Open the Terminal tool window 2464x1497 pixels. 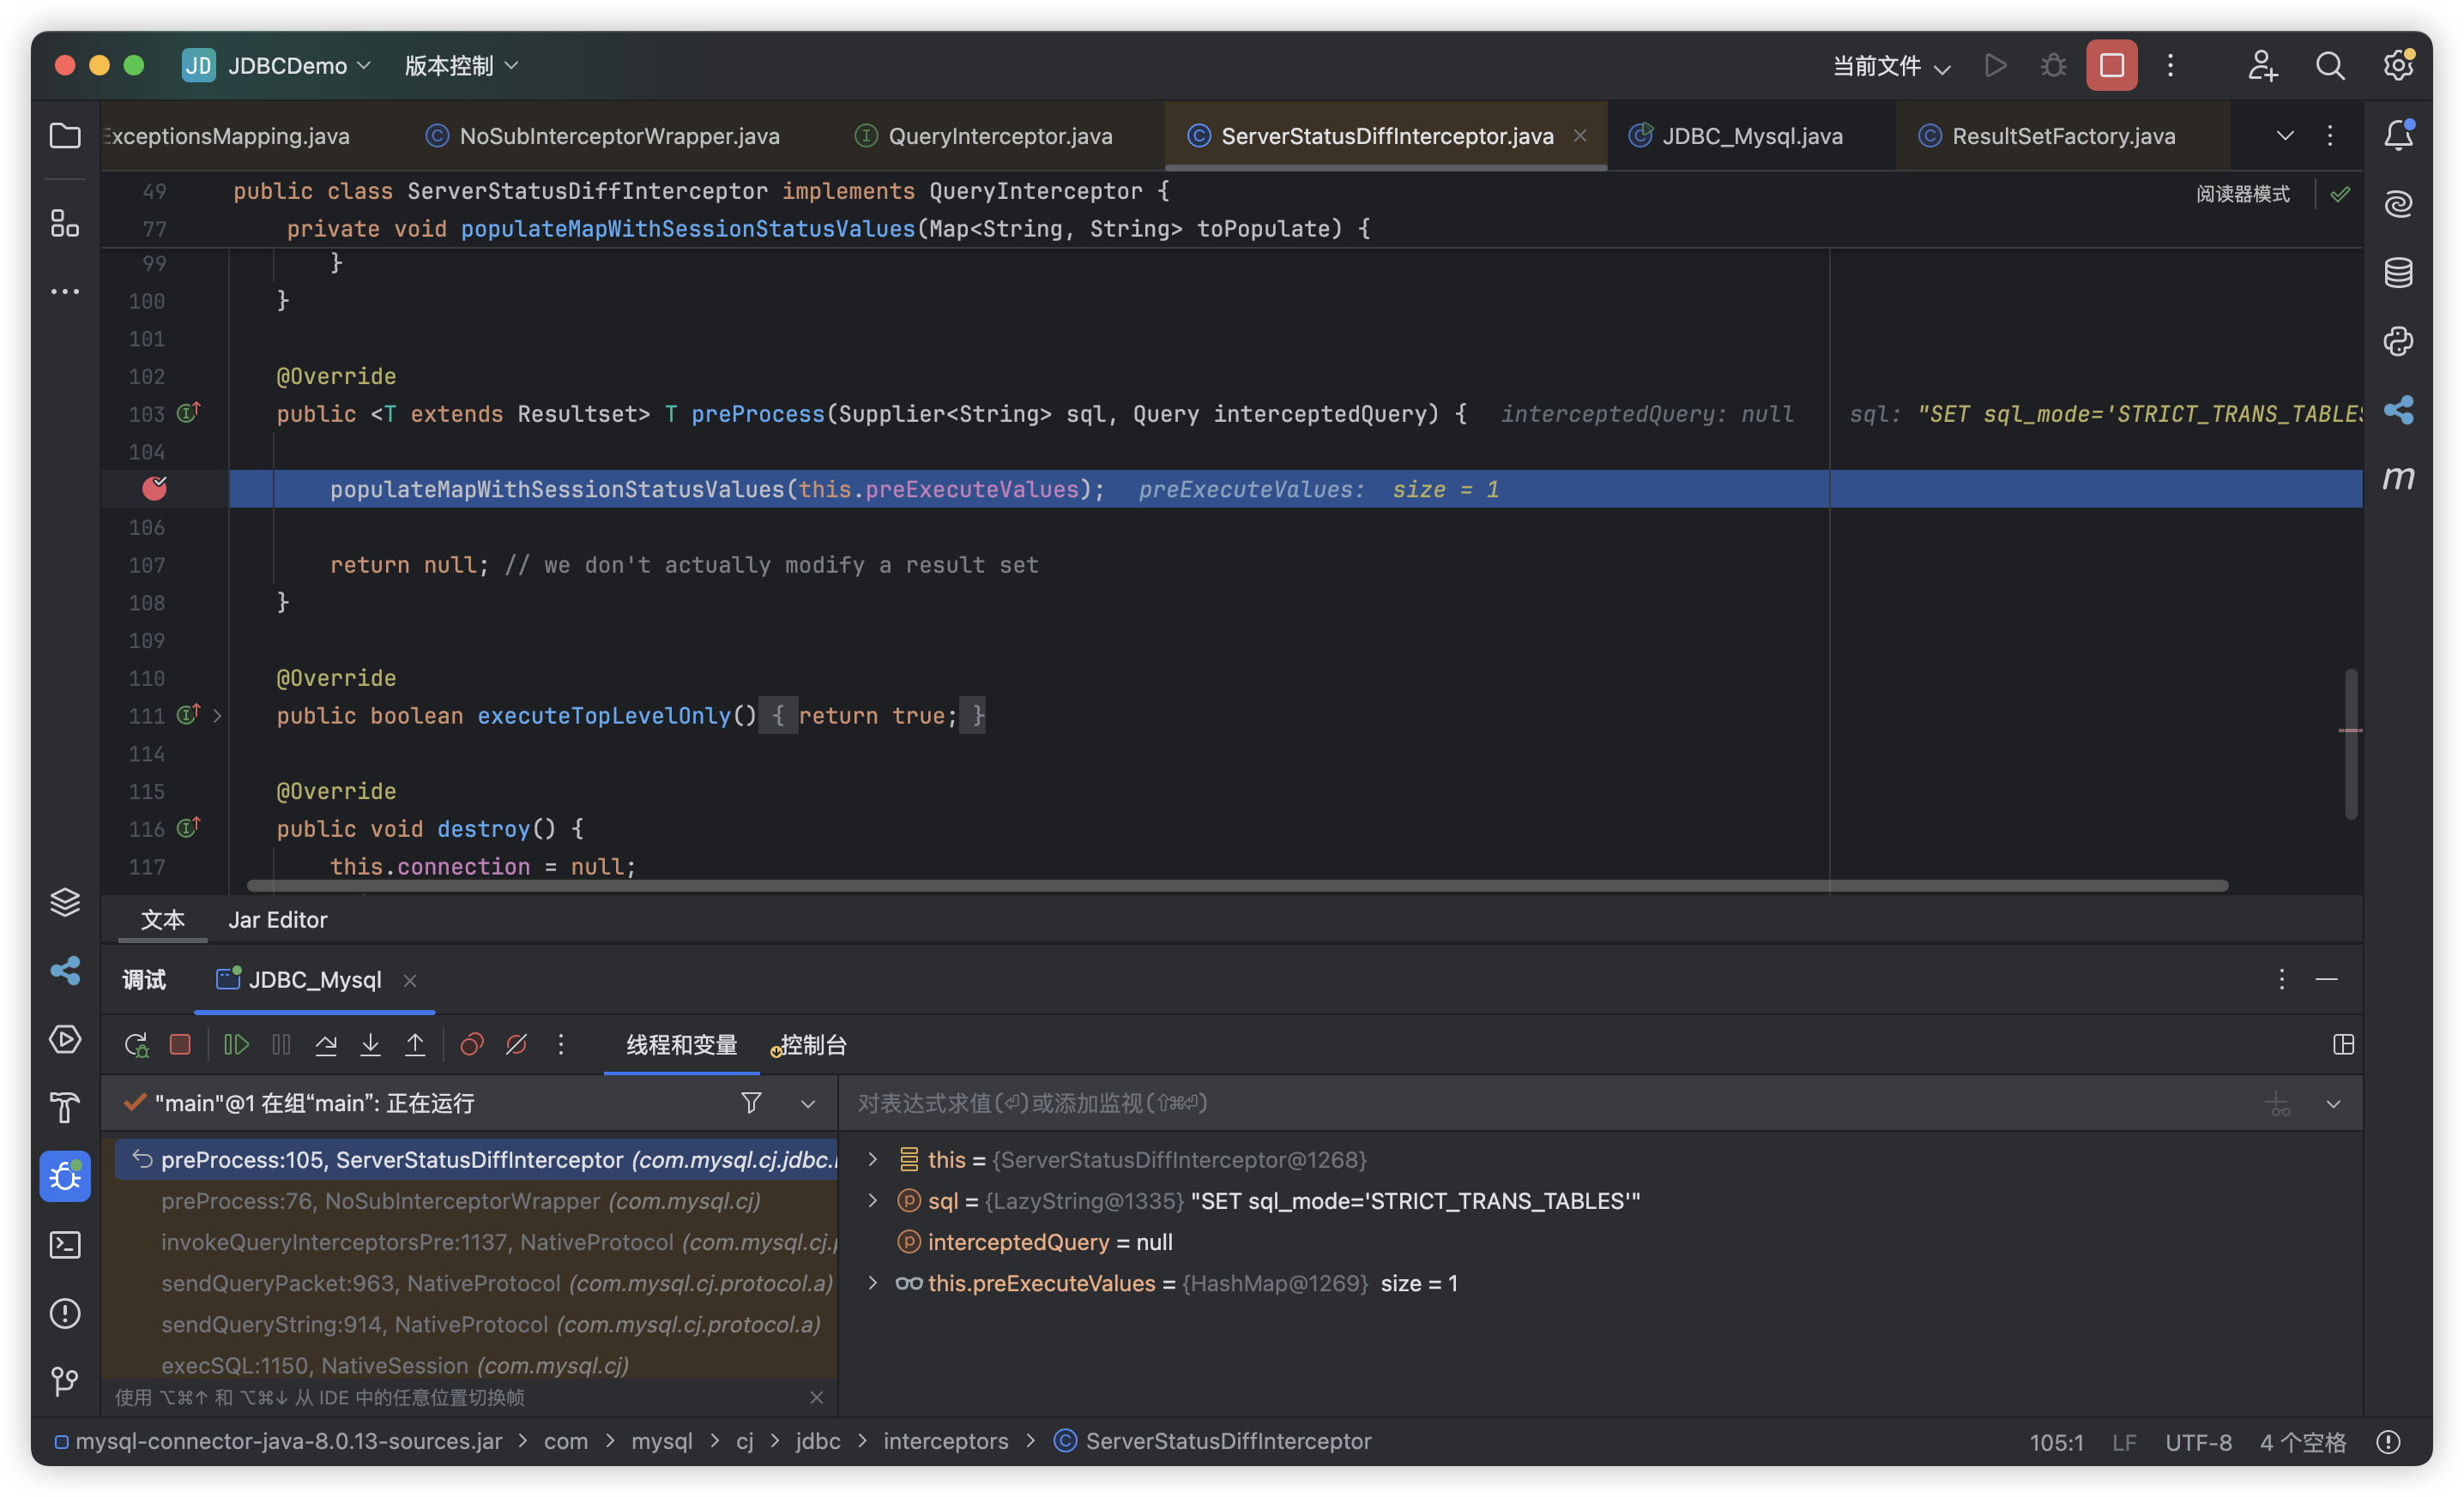(x=65, y=1244)
